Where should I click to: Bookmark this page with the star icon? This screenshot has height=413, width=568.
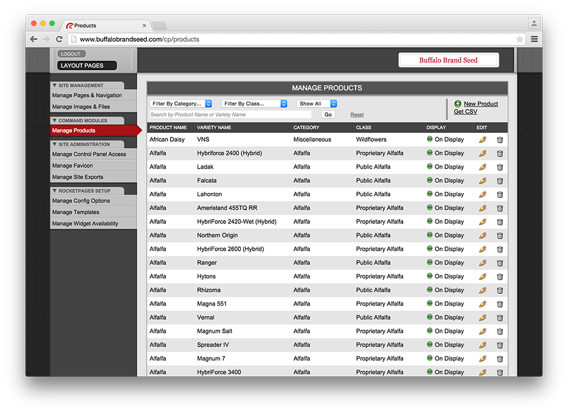coord(520,39)
